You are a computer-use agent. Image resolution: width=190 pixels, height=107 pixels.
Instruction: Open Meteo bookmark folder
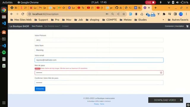[126, 20]
